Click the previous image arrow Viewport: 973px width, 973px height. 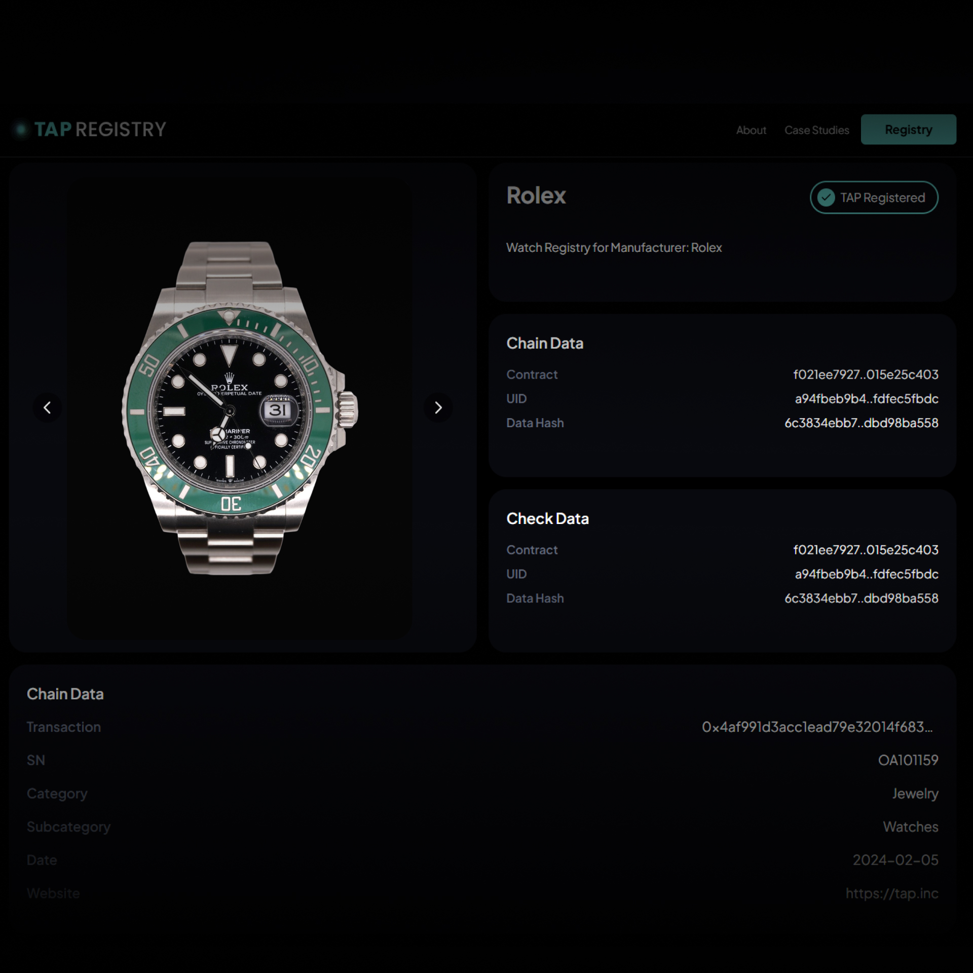47,407
